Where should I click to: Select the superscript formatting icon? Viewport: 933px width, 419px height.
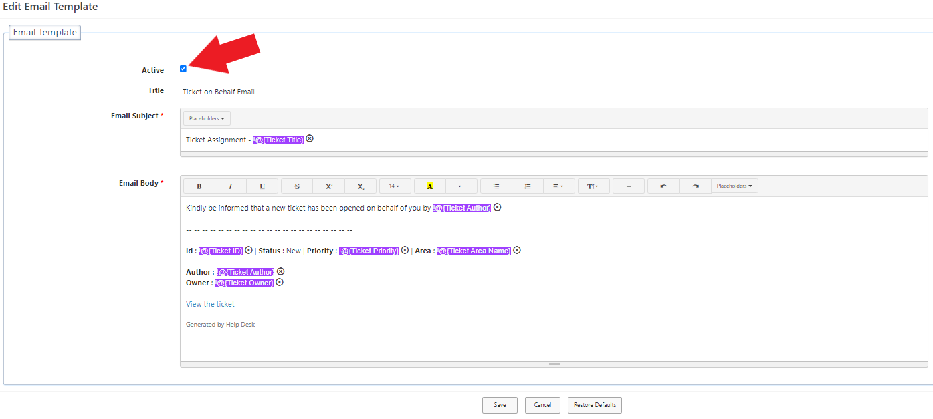[x=328, y=186]
